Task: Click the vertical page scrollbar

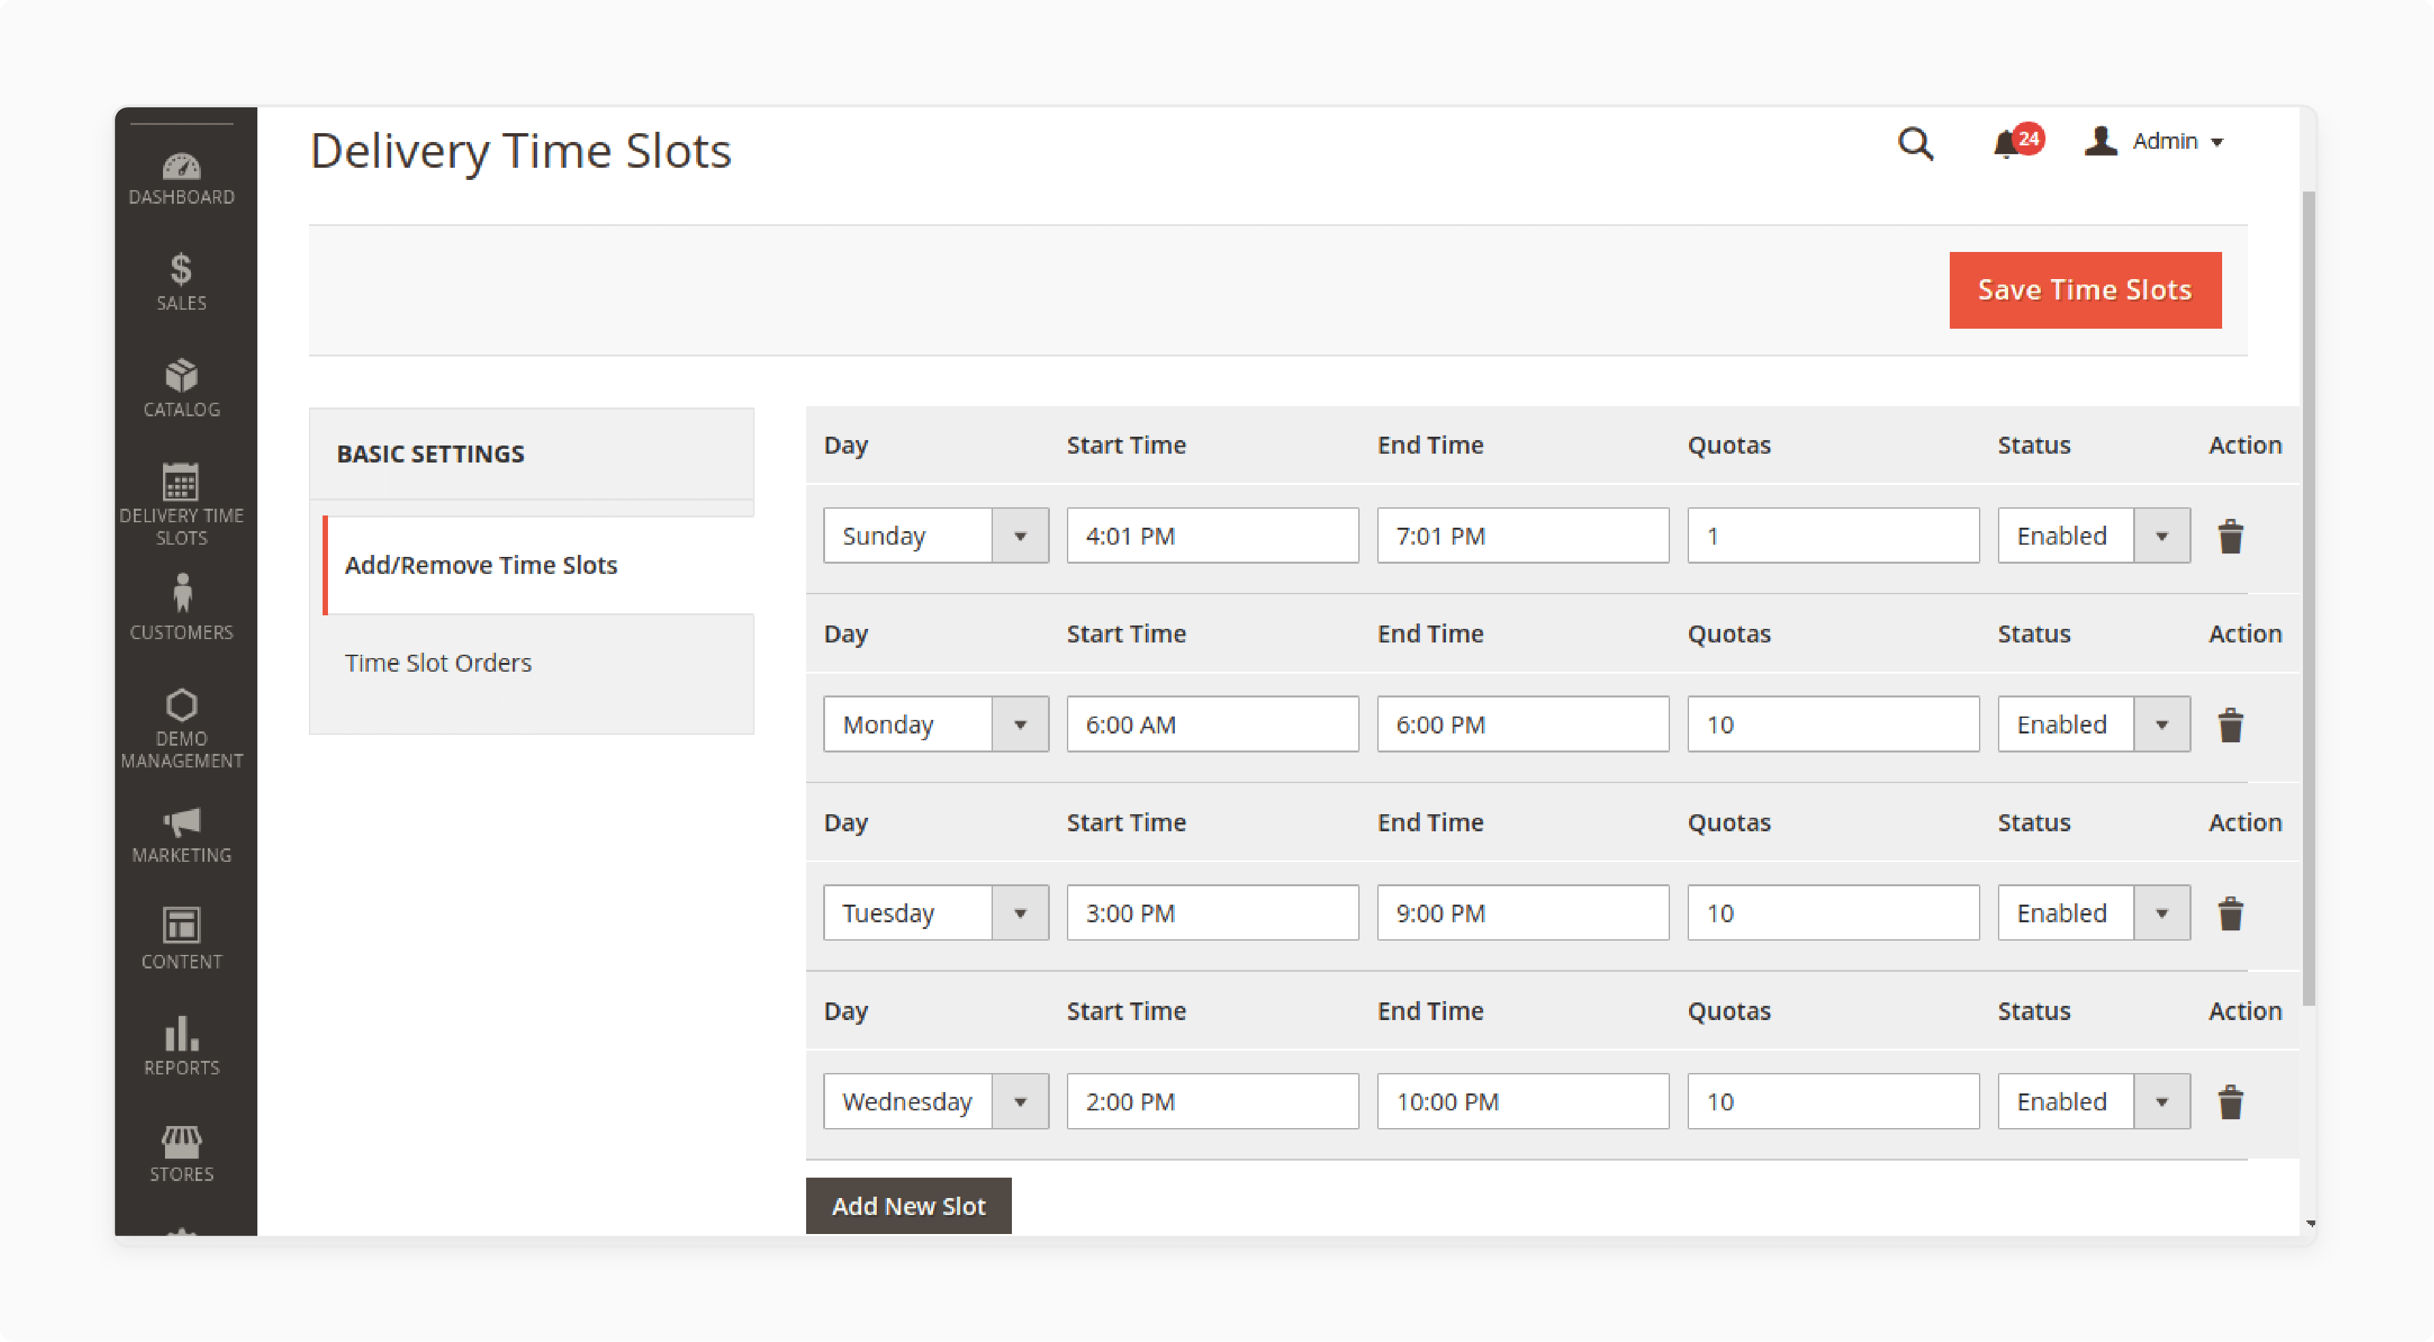Action: point(2308,599)
